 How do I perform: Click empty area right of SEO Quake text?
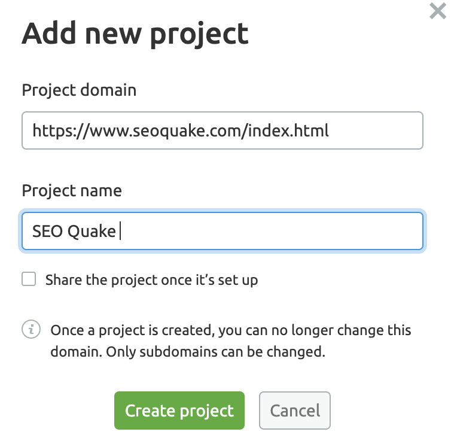[270, 231]
